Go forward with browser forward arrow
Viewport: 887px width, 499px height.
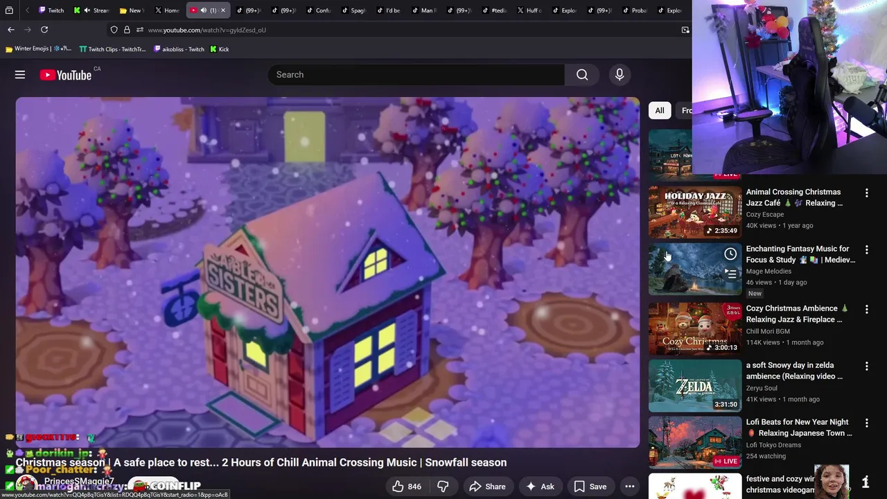[x=28, y=30]
